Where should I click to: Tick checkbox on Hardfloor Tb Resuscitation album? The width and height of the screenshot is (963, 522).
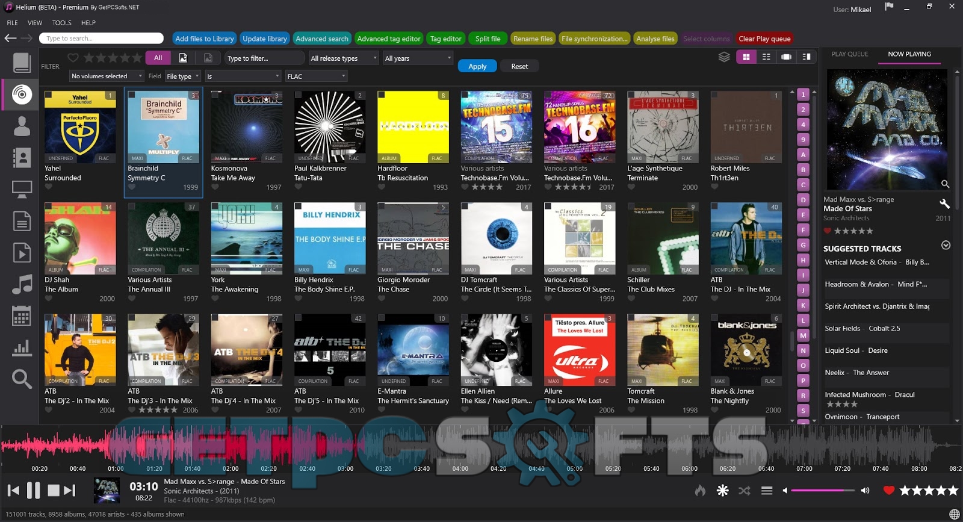tap(381, 95)
